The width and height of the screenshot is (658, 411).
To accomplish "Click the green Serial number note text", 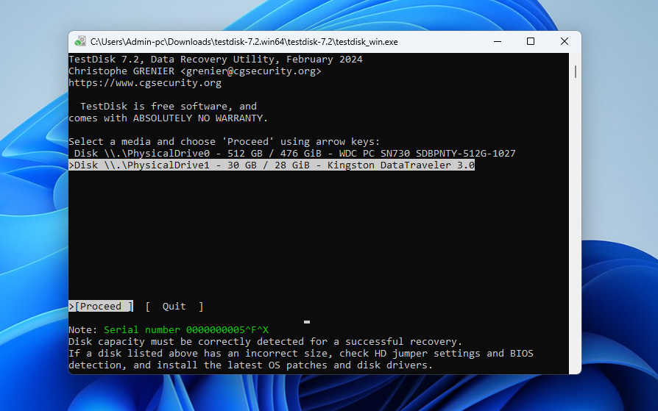I will 186,330.
